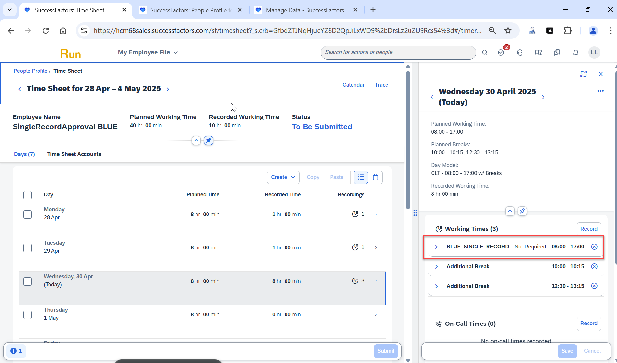Delete the 10:00 - 10:15 Additional Break
Image resolution: width=617 pixels, height=363 pixels.
(594, 266)
